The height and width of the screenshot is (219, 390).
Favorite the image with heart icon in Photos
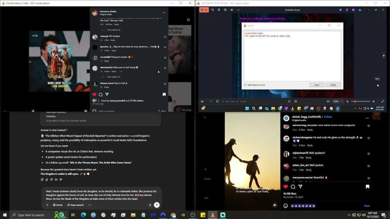[x=211, y=101]
